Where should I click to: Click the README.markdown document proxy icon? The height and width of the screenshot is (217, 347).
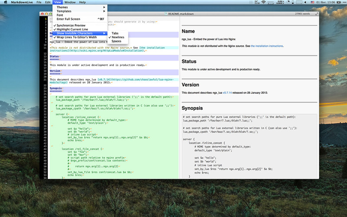click(x=166, y=14)
